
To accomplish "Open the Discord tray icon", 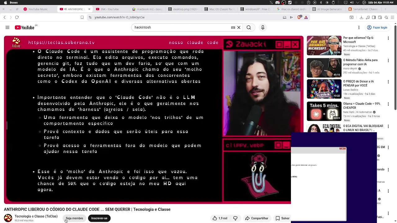I will click(x=277, y=2).
